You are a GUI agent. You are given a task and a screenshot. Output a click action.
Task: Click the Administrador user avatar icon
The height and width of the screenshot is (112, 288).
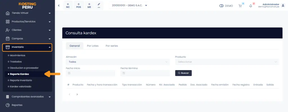[x=283, y=6]
